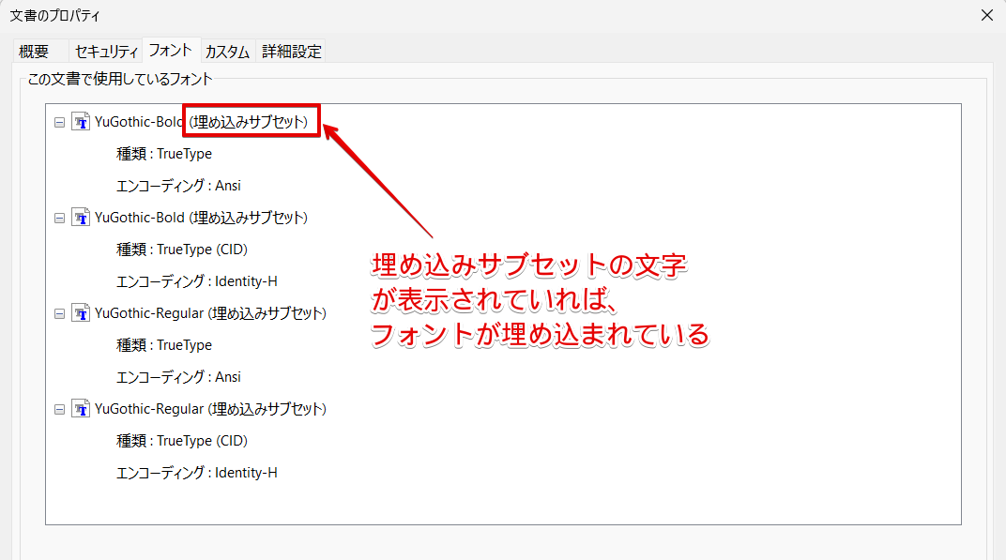Open the カスタム tab
Image resolution: width=1006 pixels, height=560 pixels.
tap(227, 52)
